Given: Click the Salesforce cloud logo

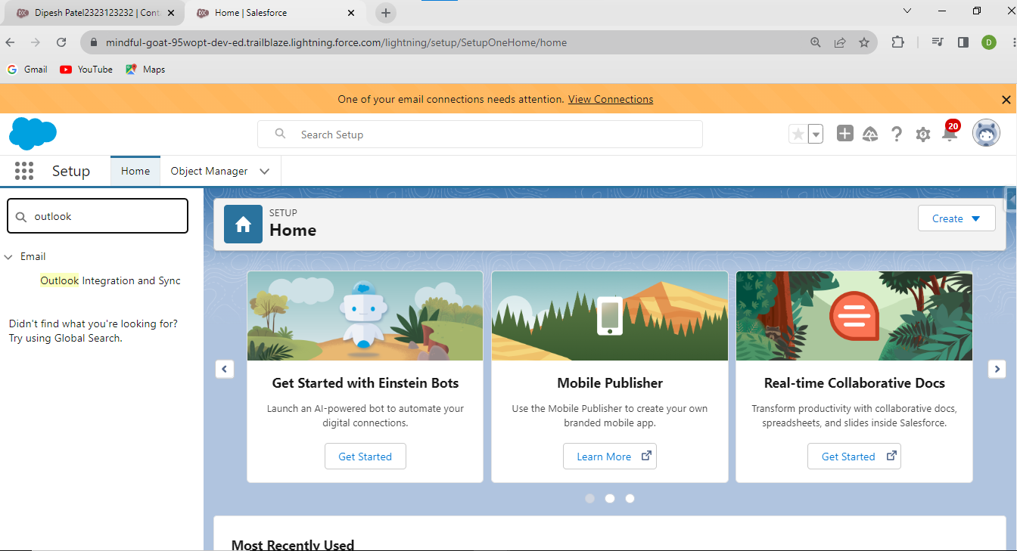Looking at the screenshot, I should click(x=33, y=134).
